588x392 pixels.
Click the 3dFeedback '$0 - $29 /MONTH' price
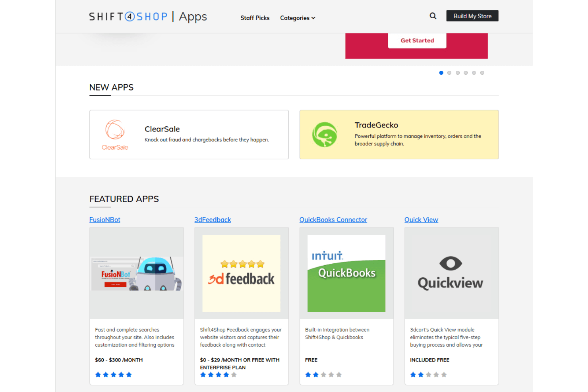pyautogui.click(x=240, y=363)
